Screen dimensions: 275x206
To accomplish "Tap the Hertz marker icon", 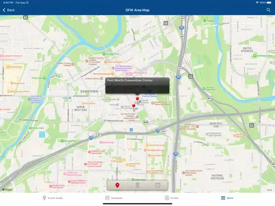I will pyautogui.click(x=117, y=104).
